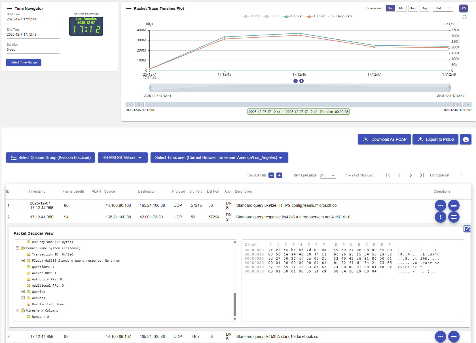Open more-options dots for packet 1
476x343 pixels.
(x=441, y=205)
